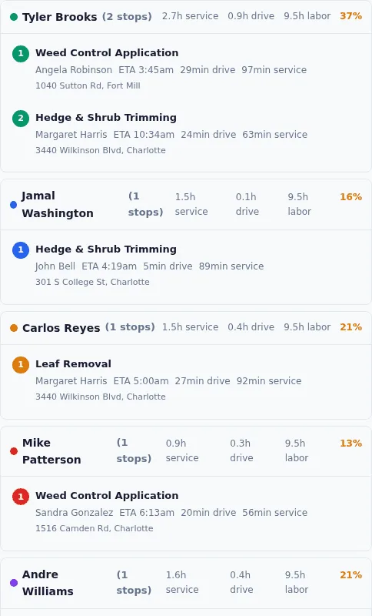Open Weed Control Application for Angela Robinson
The width and height of the screenshot is (372, 616).
[107, 52]
